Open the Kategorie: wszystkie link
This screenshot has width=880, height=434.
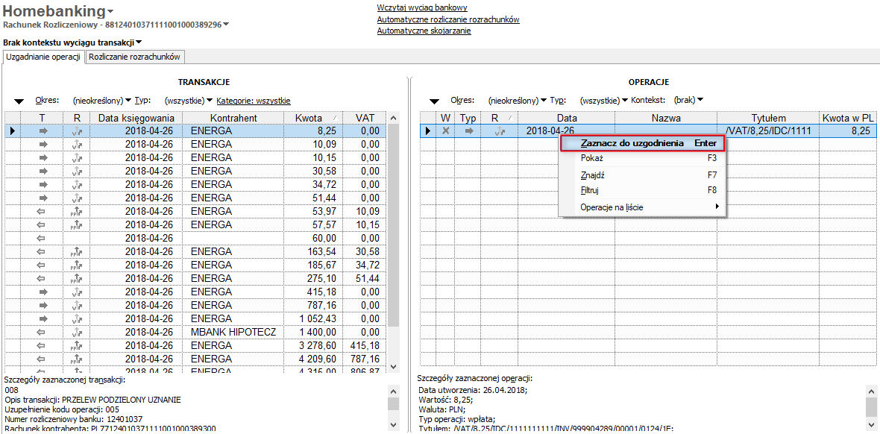coord(253,101)
